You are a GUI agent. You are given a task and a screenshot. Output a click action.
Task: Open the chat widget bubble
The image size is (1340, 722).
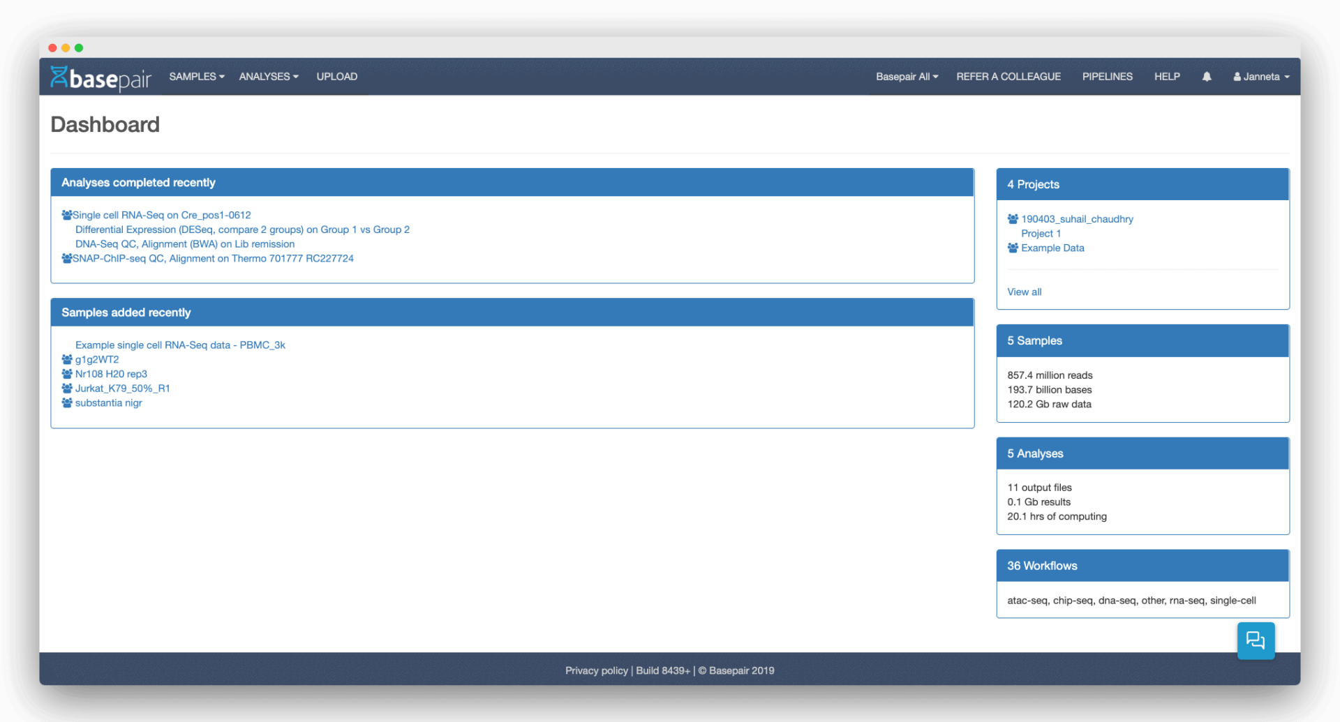[x=1256, y=640]
